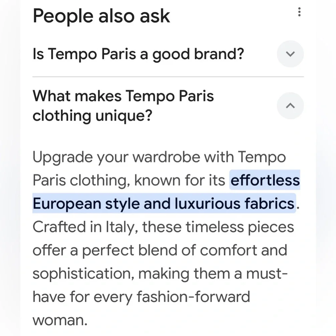Click the highlighted word "effortless"
The height and width of the screenshot is (336, 336).
pos(265,180)
